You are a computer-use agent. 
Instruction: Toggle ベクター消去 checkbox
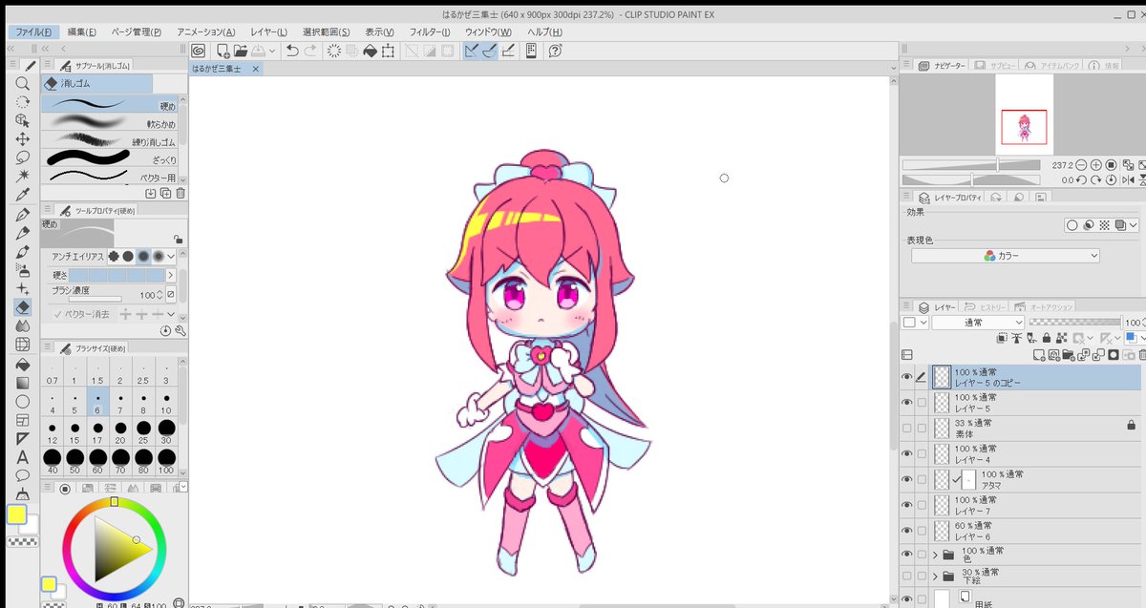pos(58,314)
